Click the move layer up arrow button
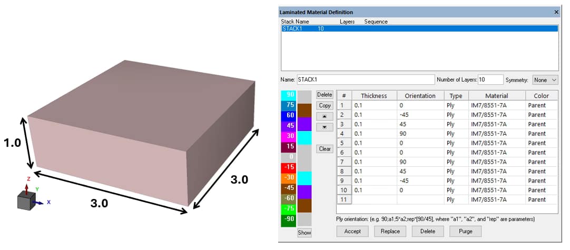 click(325, 116)
